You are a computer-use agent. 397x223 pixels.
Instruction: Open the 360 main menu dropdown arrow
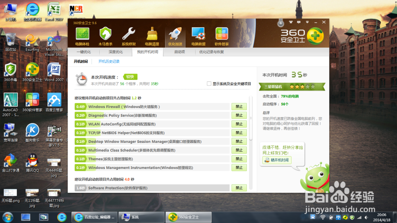pyautogui.click(x=307, y=22)
